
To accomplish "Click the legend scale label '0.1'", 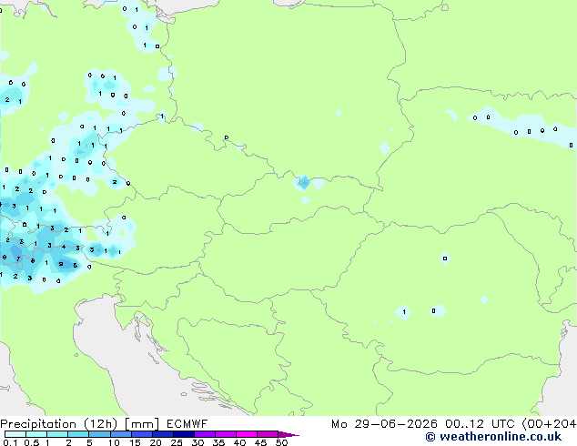I will [10, 442].
